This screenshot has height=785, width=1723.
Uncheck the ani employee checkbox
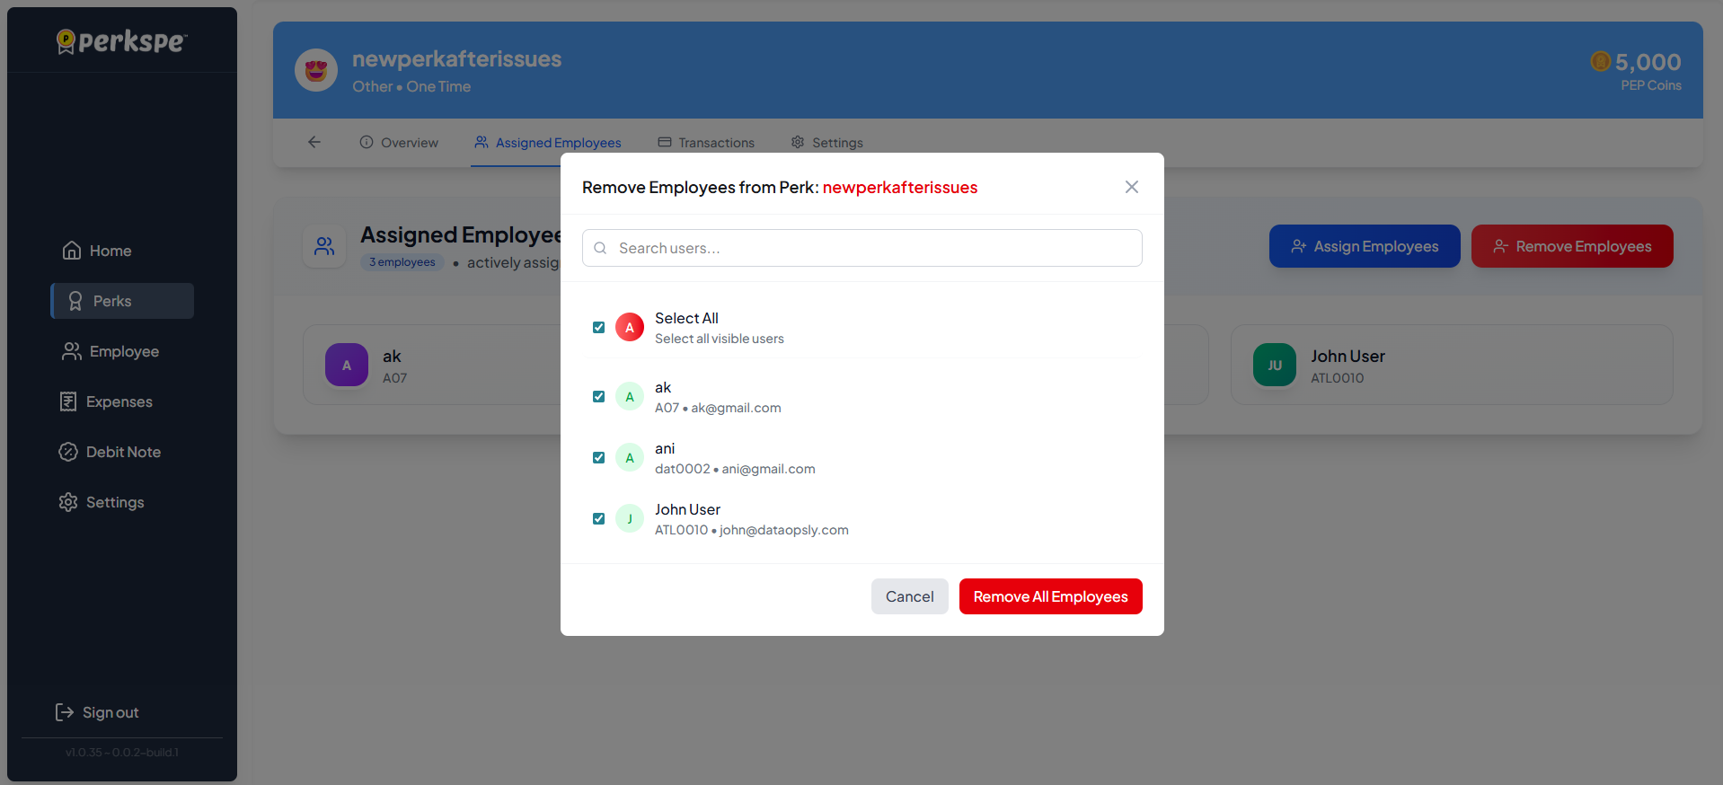click(x=598, y=458)
